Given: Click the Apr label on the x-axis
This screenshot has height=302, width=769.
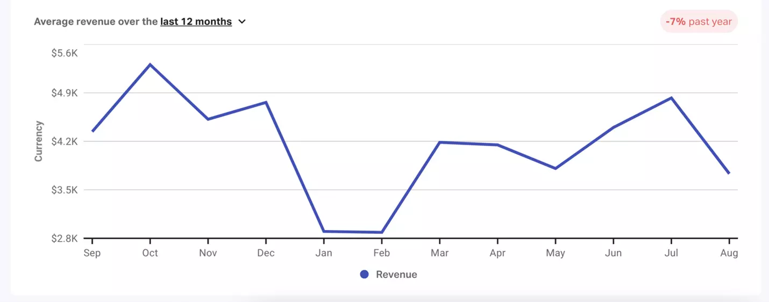Looking at the screenshot, I should click(497, 253).
